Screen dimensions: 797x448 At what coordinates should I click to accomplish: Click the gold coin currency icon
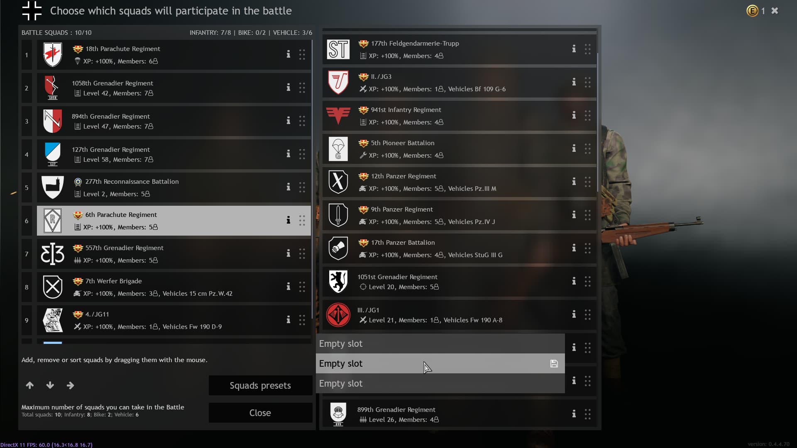(x=752, y=11)
